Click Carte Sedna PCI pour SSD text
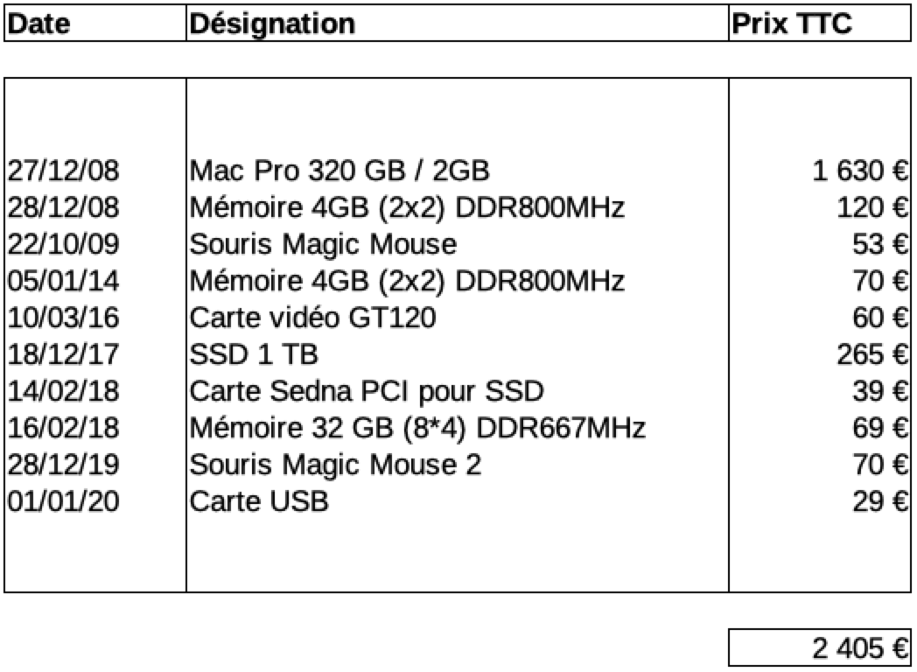Screen dimensions: 917x672 pyautogui.click(x=366, y=391)
